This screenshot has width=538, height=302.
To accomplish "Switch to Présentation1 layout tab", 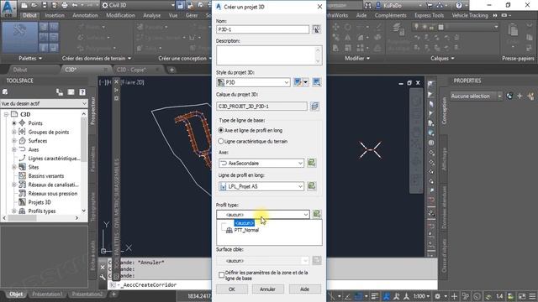I will [47, 294].
